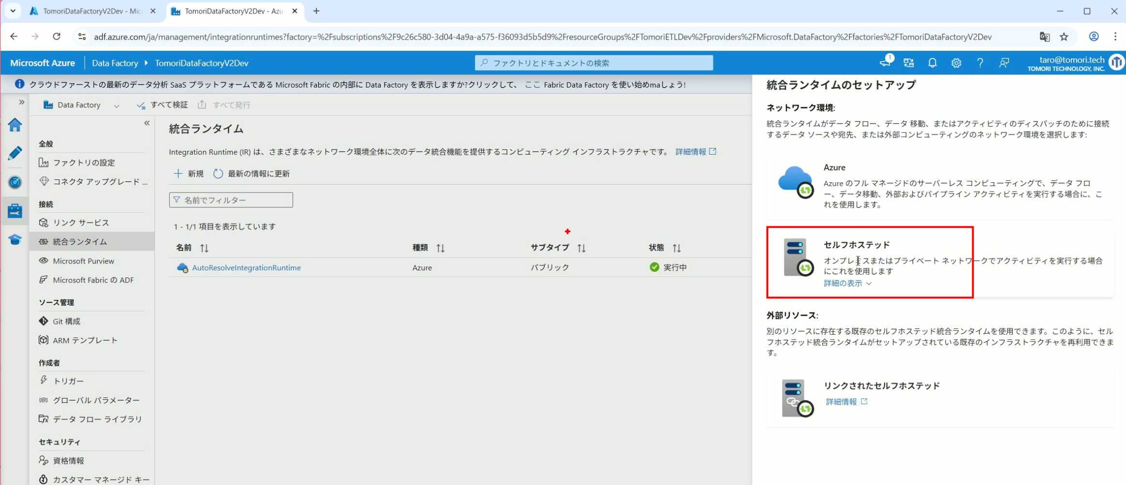
Task: Expand 詳細の表示 under セルフホステッド
Action: [847, 283]
